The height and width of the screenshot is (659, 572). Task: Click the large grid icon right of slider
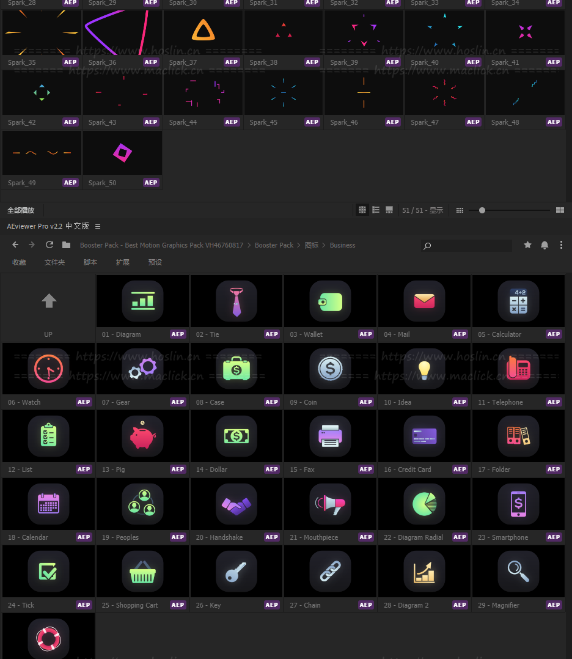tap(560, 210)
